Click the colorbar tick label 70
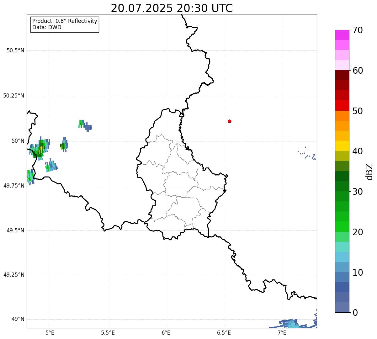 [x=358, y=30]
